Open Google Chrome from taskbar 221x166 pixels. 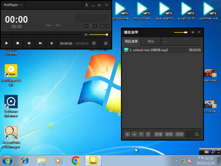pyautogui.click(x=76, y=161)
